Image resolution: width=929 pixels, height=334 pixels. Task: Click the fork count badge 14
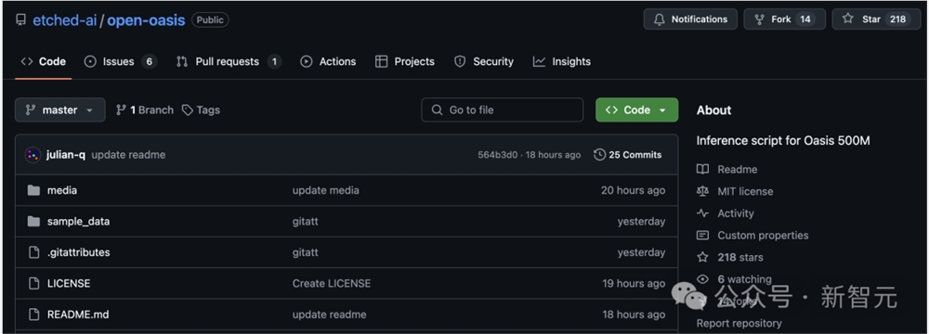pos(805,19)
